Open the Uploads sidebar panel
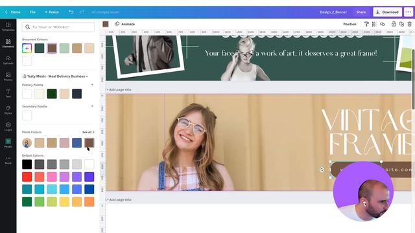Image resolution: width=415 pixels, height=233 pixels. (x=8, y=60)
